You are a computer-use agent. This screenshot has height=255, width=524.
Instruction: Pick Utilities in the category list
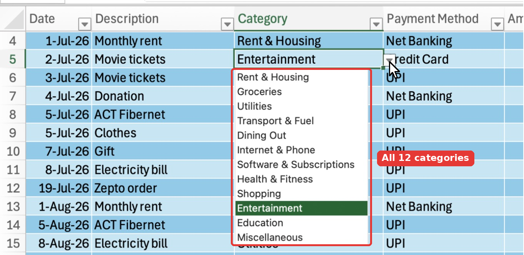[x=301, y=106]
